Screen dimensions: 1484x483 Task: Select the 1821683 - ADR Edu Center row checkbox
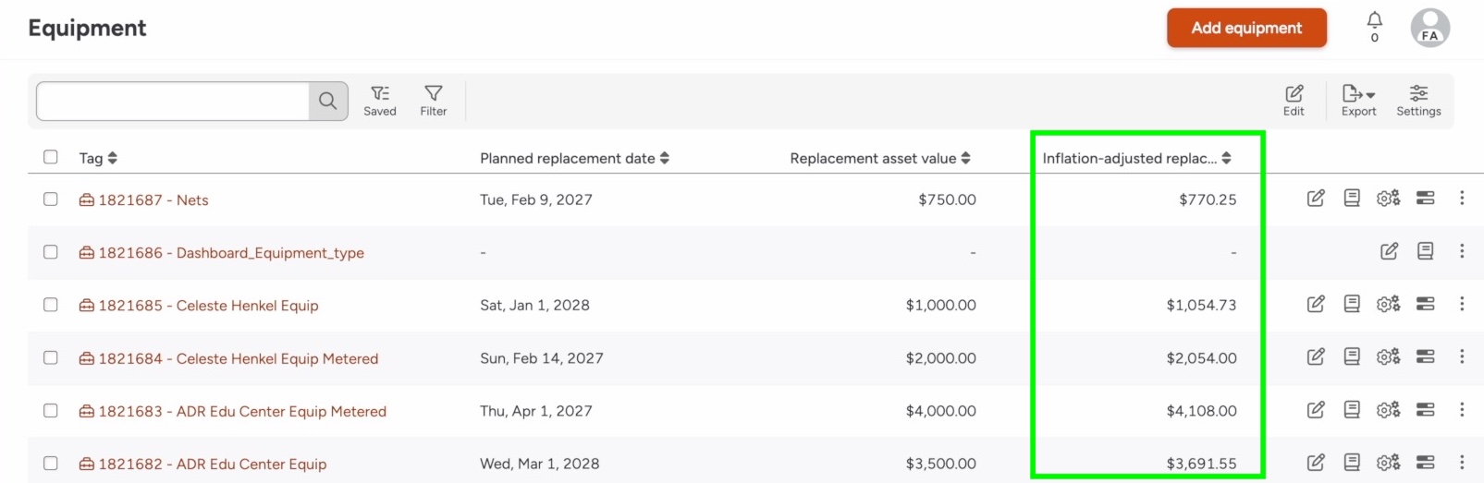[x=51, y=411]
